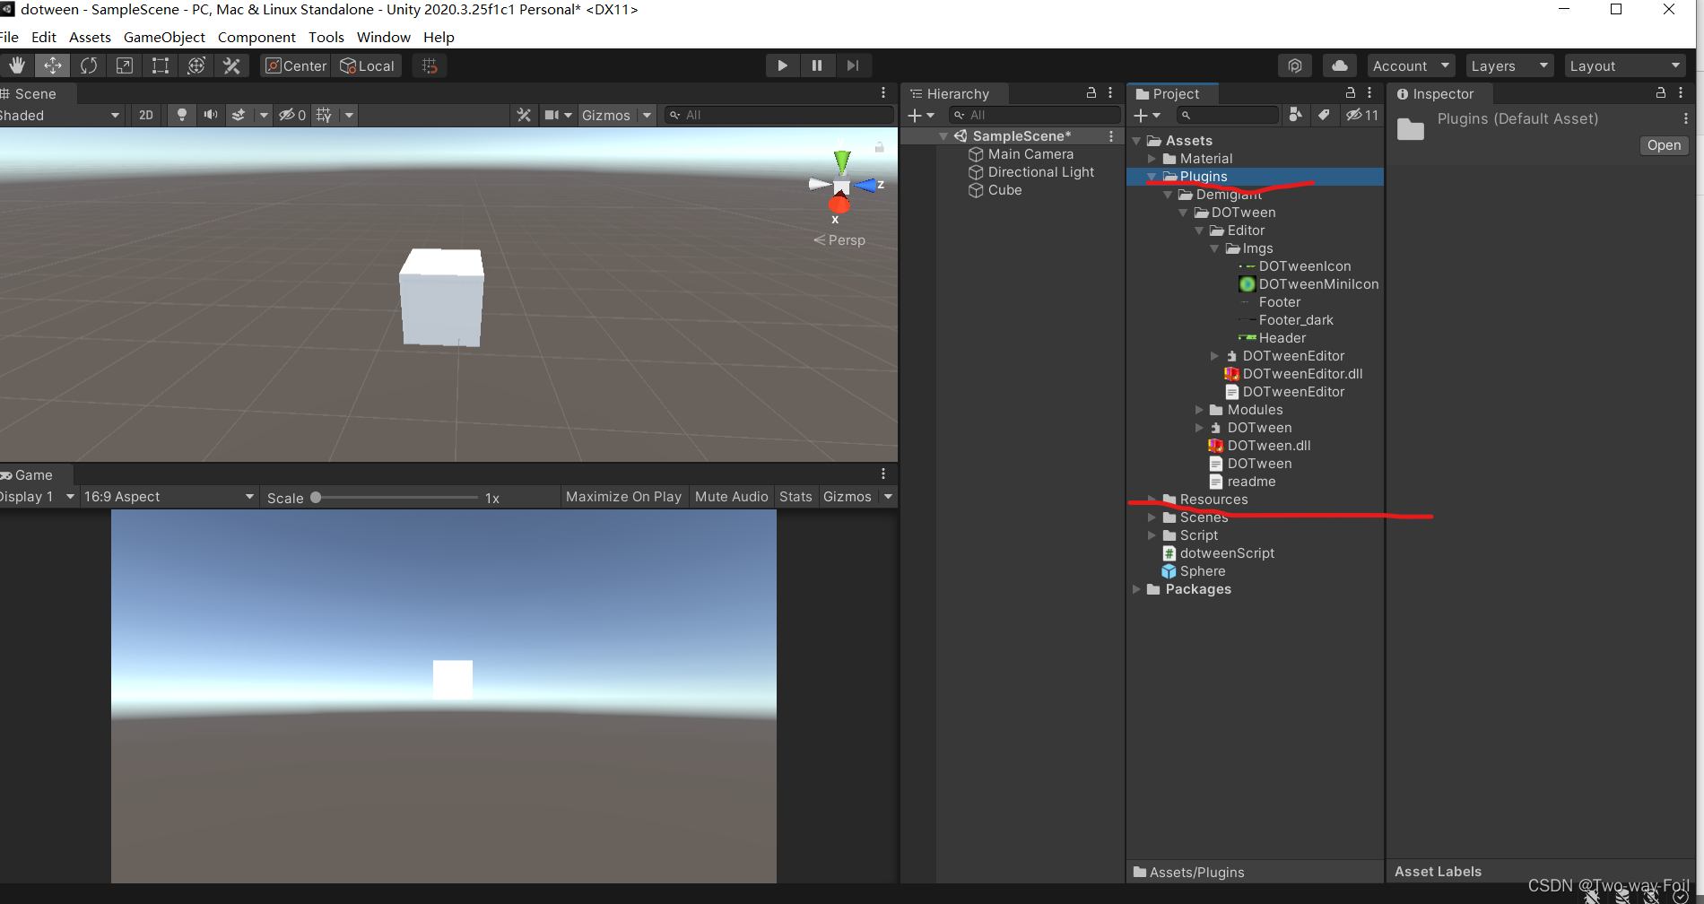Focus Project search field
The width and height of the screenshot is (1704, 904).
[x=1228, y=115]
